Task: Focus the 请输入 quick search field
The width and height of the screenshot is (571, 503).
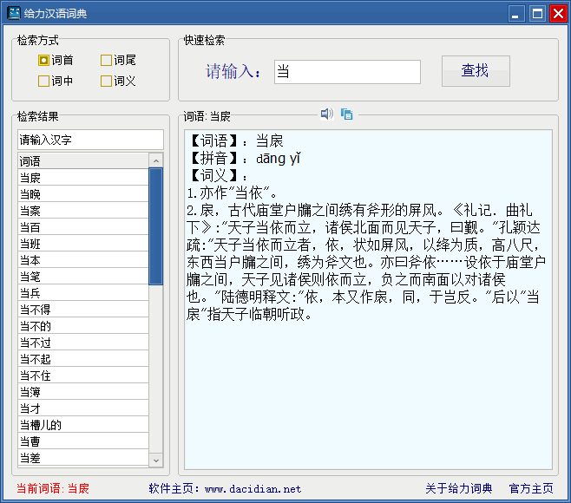Action: point(347,72)
